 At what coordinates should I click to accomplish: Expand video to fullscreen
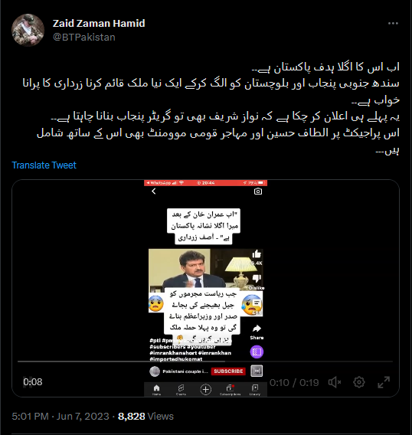tap(384, 382)
